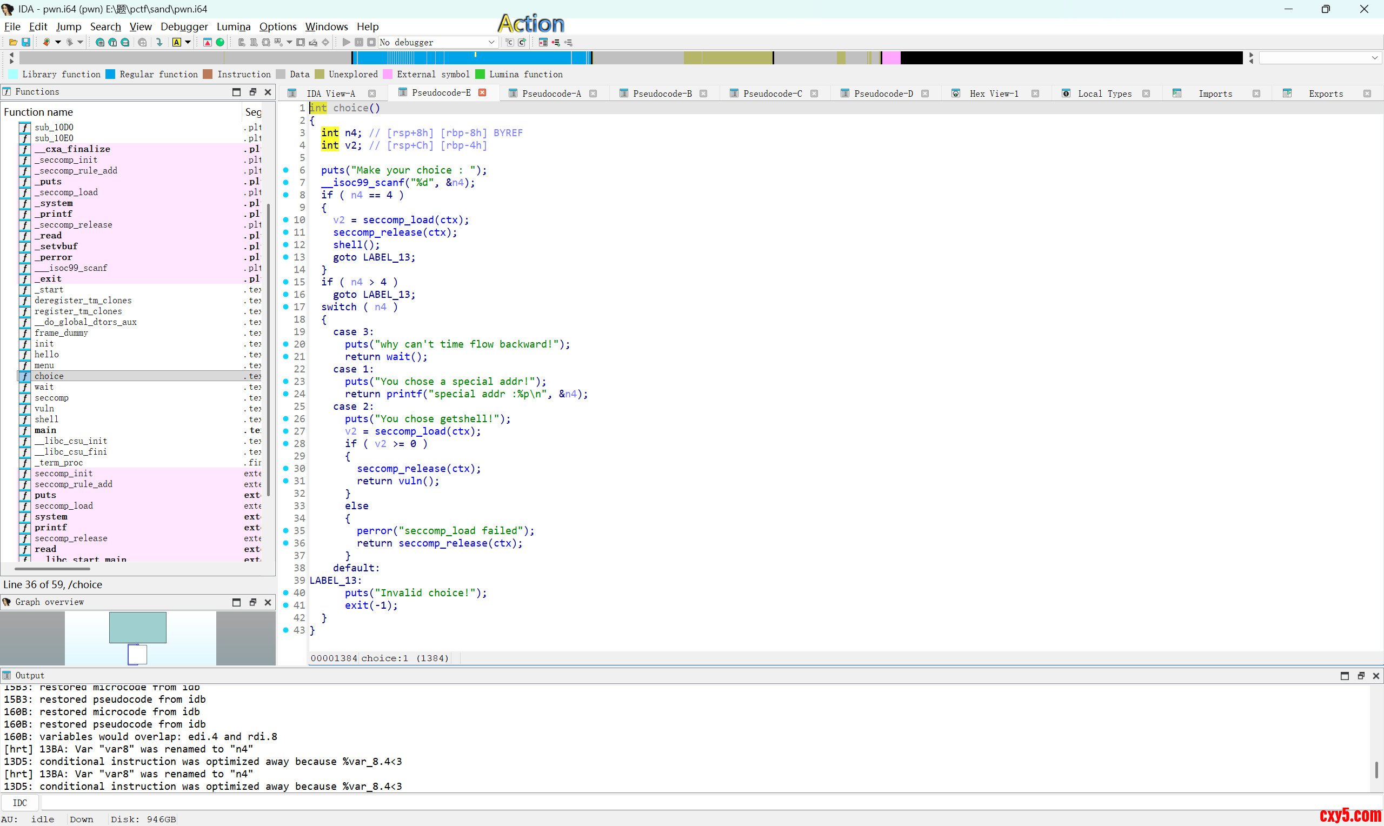Viewport: 1384px width, 826px height.
Task: Click the jump down arrow toolbar icon
Action: click(159, 42)
